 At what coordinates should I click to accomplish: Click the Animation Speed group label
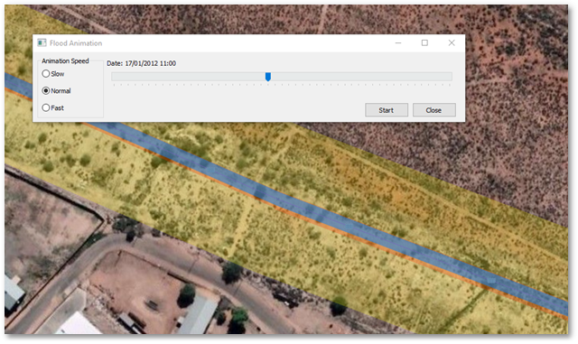pyautogui.click(x=65, y=60)
